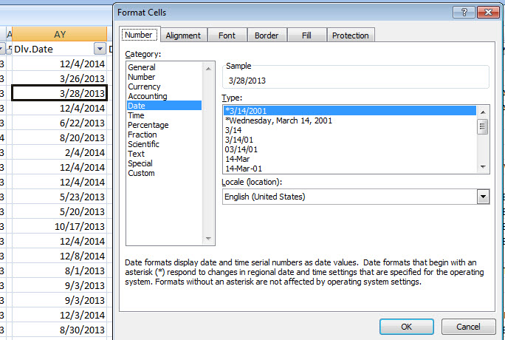This screenshot has width=505, height=340.
Task: Go to the Border tab
Action: (x=266, y=35)
